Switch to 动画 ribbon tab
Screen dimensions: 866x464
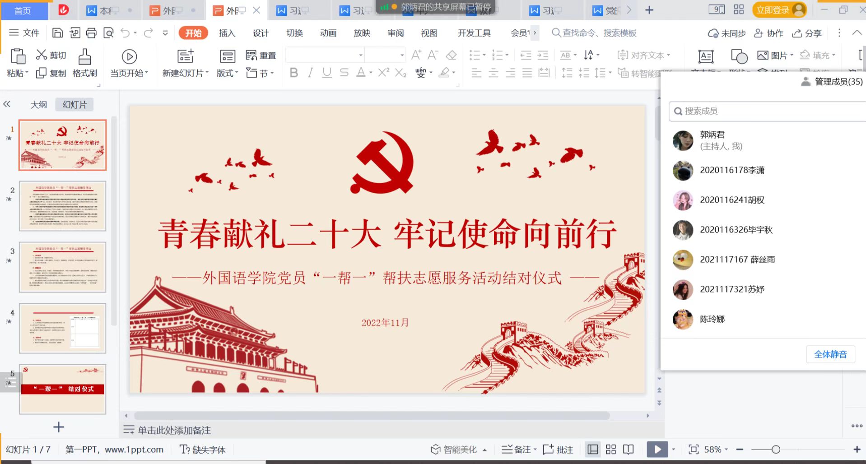tap(328, 33)
